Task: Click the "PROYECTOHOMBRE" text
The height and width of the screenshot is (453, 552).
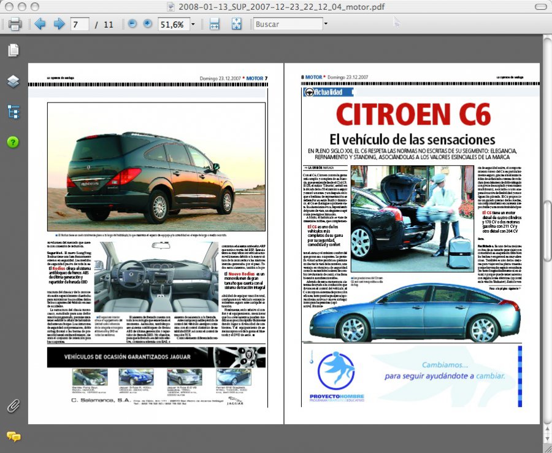Action: click(x=337, y=397)
